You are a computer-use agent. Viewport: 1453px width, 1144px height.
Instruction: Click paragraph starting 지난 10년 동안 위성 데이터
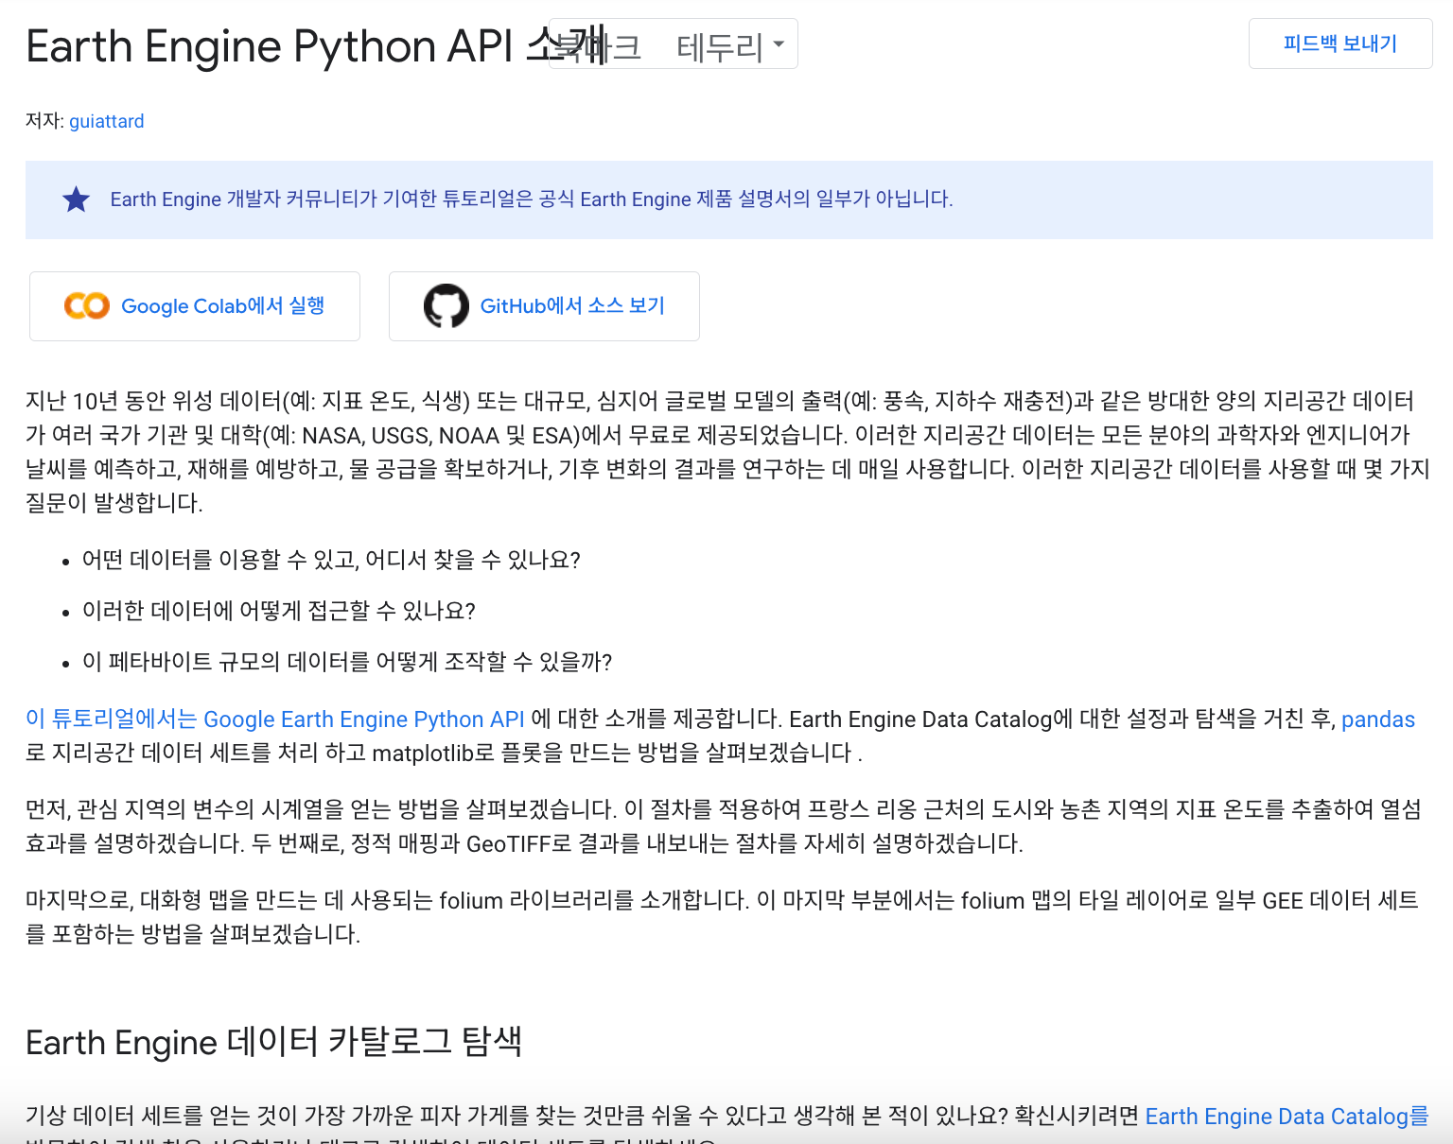[727, 452]
